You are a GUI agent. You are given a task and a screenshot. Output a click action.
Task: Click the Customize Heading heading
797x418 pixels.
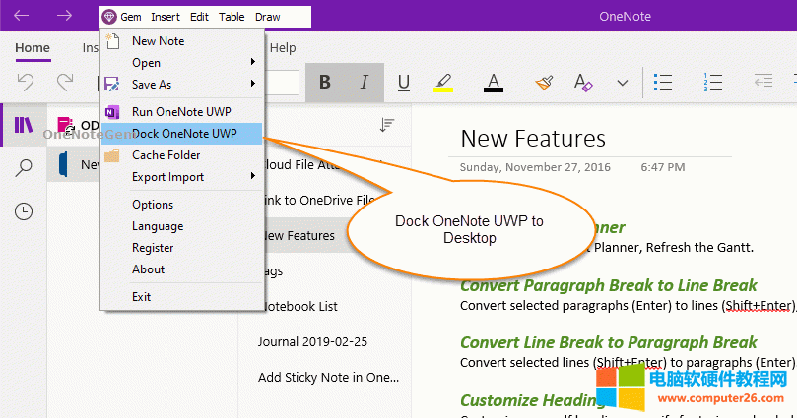point(531,400)
